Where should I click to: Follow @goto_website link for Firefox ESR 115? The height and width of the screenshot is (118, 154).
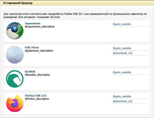pyautogui.click(x=122, y=96)
